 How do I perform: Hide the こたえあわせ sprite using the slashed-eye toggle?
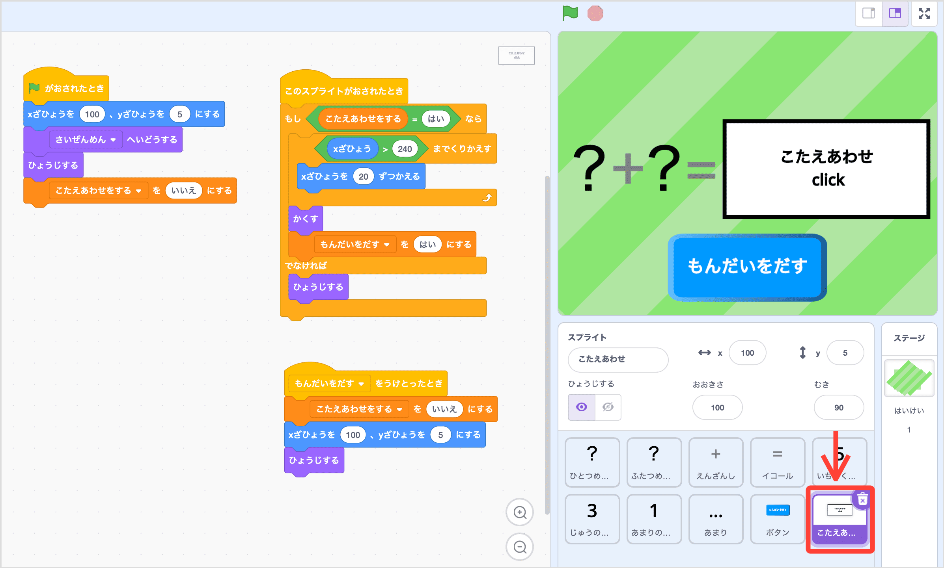[607, 407]
